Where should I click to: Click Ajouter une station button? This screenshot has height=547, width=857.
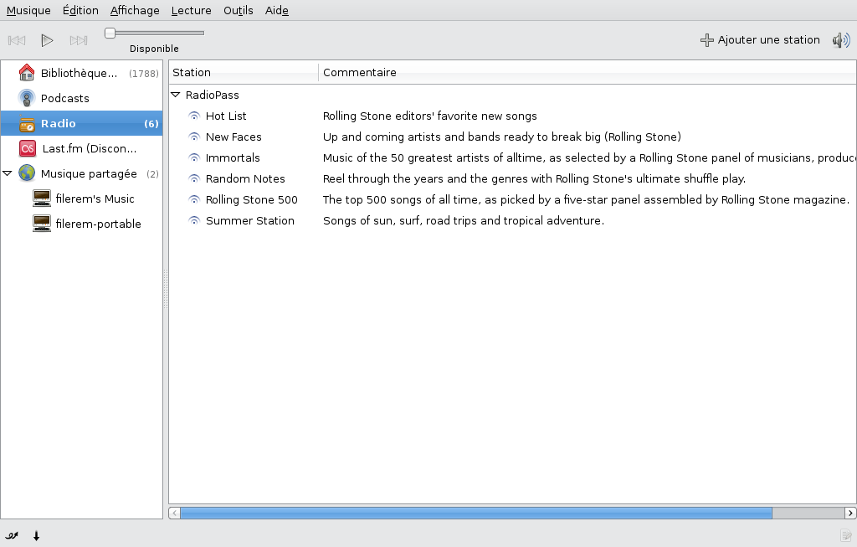tap(760, 40)
